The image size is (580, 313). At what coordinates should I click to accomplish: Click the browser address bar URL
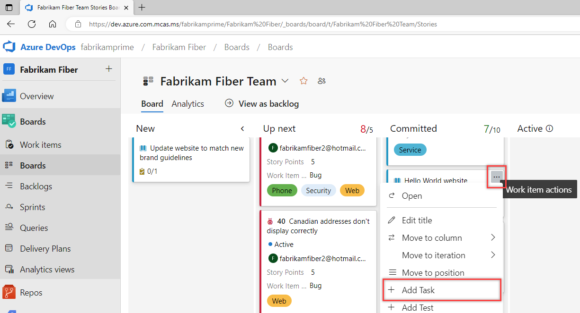[x=263, y=24]
